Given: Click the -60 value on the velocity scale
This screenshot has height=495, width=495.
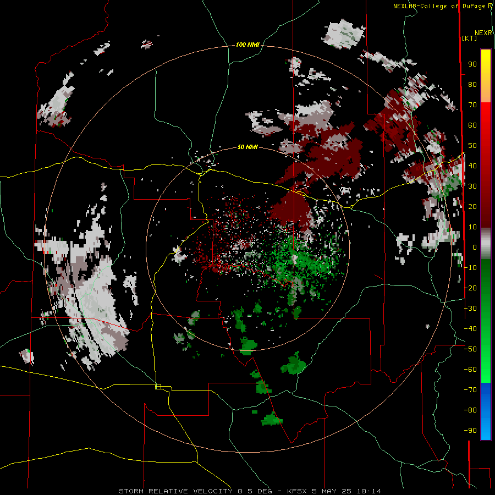Looking at the screenshot, I should point(470,370).
